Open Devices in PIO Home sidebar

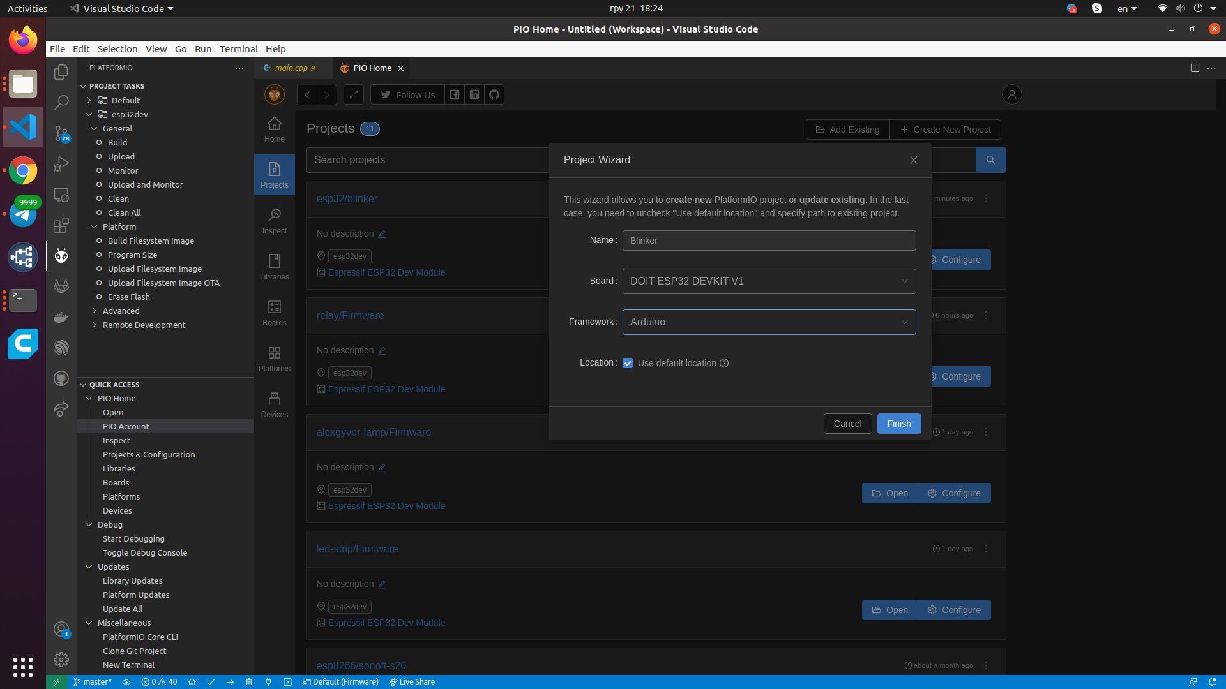pyautogui.click(x=275, y=405)
